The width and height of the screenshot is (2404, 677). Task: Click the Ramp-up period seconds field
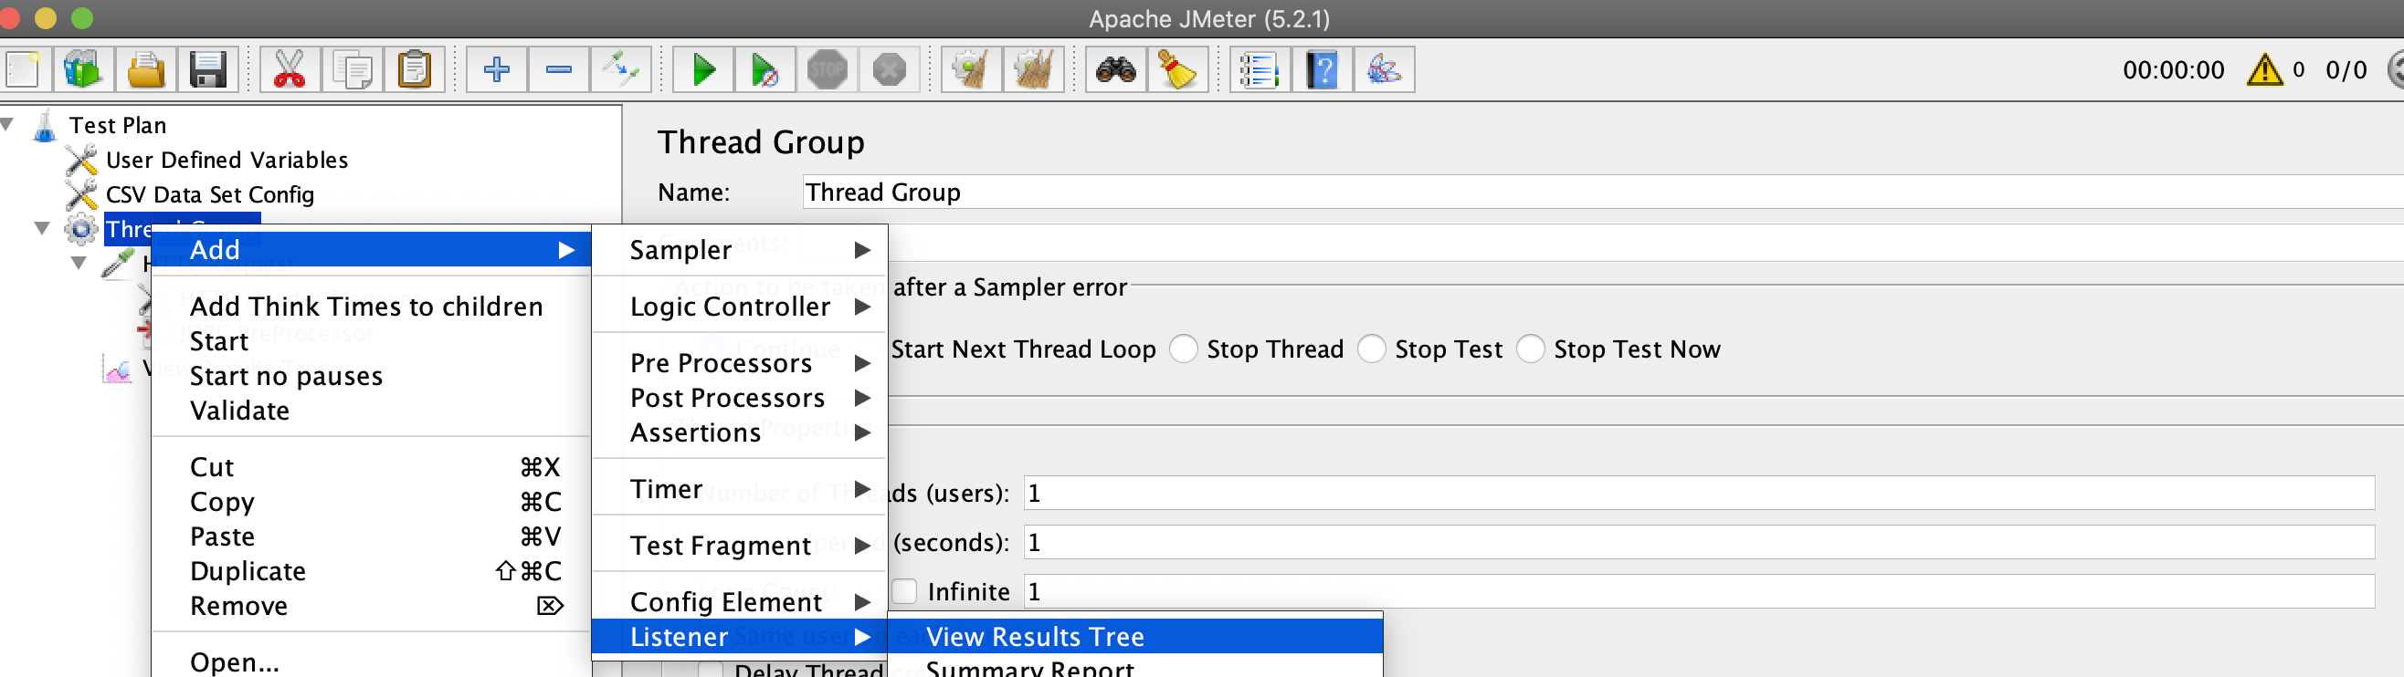tap(1699, 543)
